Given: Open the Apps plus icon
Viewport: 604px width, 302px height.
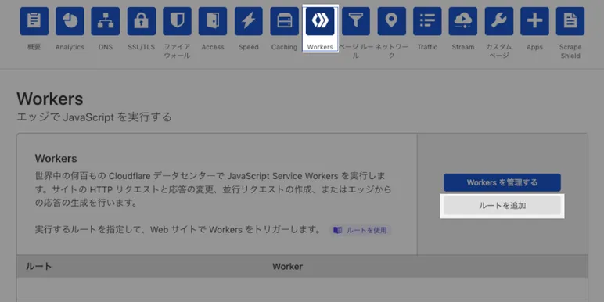Looking at the screenshot, I should (x=534, y=21).
